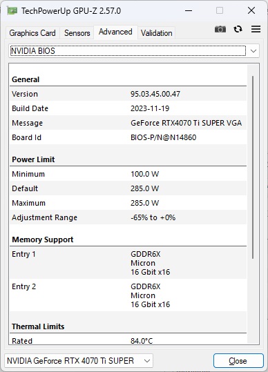Switch to the Graphics Card tab
The height and width of the screenshot is (372, 268).
point(32,33)
